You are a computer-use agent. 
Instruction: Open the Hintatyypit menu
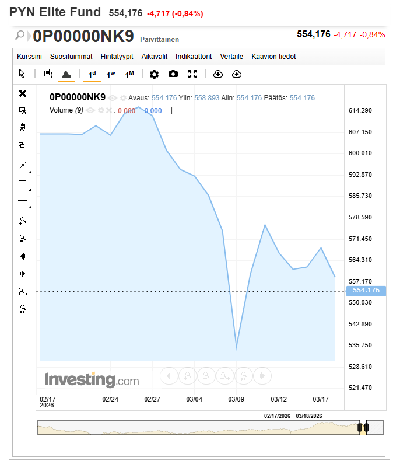(117, 57)
